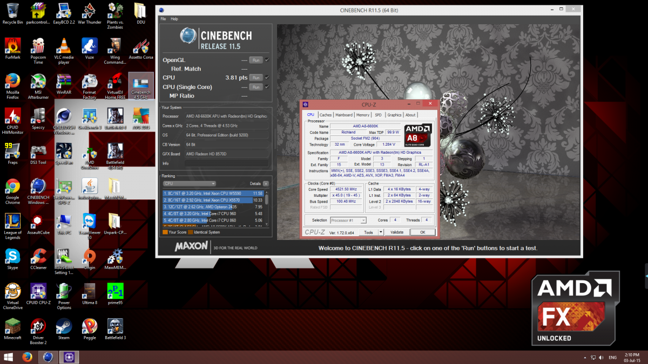Run the CPU (Single Core) benchmark
The width and height of the screenshot is (648, 364).
pos(256,87)
